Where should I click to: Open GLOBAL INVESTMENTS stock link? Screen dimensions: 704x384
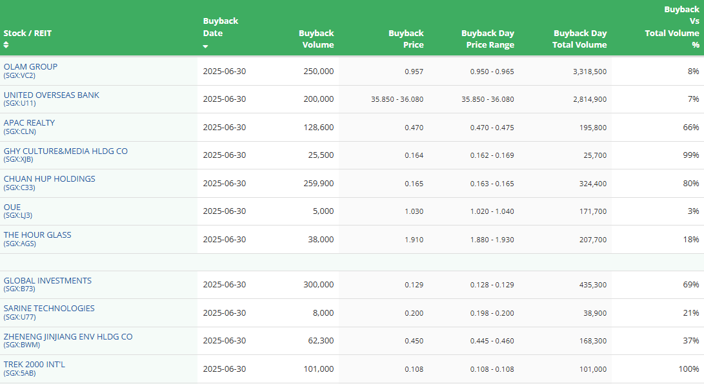coord(48,280)
